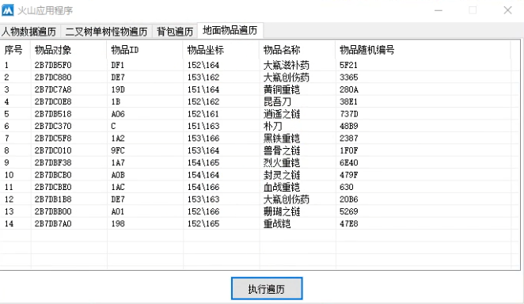Select object cell 2B7DBB00

click(53, 211)
